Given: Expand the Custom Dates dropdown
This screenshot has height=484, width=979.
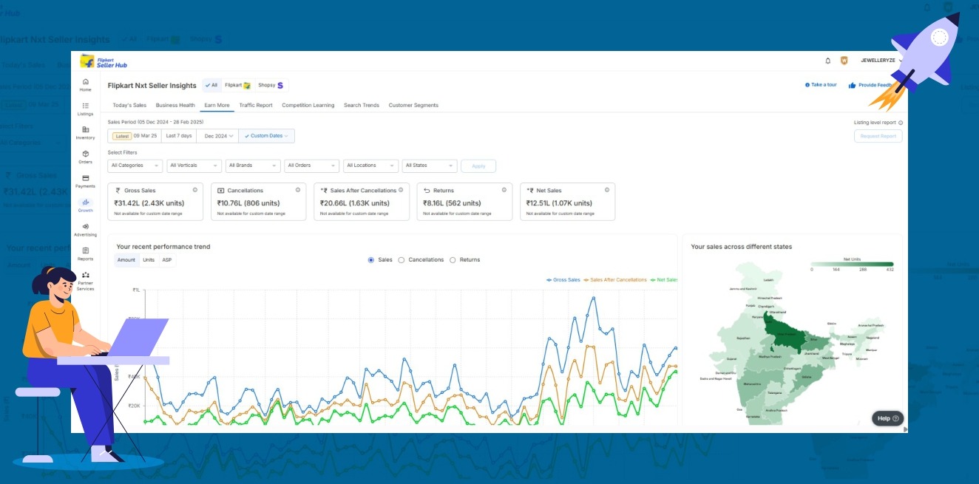Looking at the screenshot, I should coord(267,136).
